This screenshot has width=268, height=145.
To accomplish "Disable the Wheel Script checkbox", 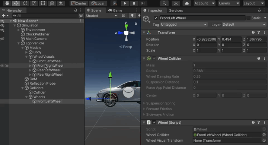I will coord(154,123).
